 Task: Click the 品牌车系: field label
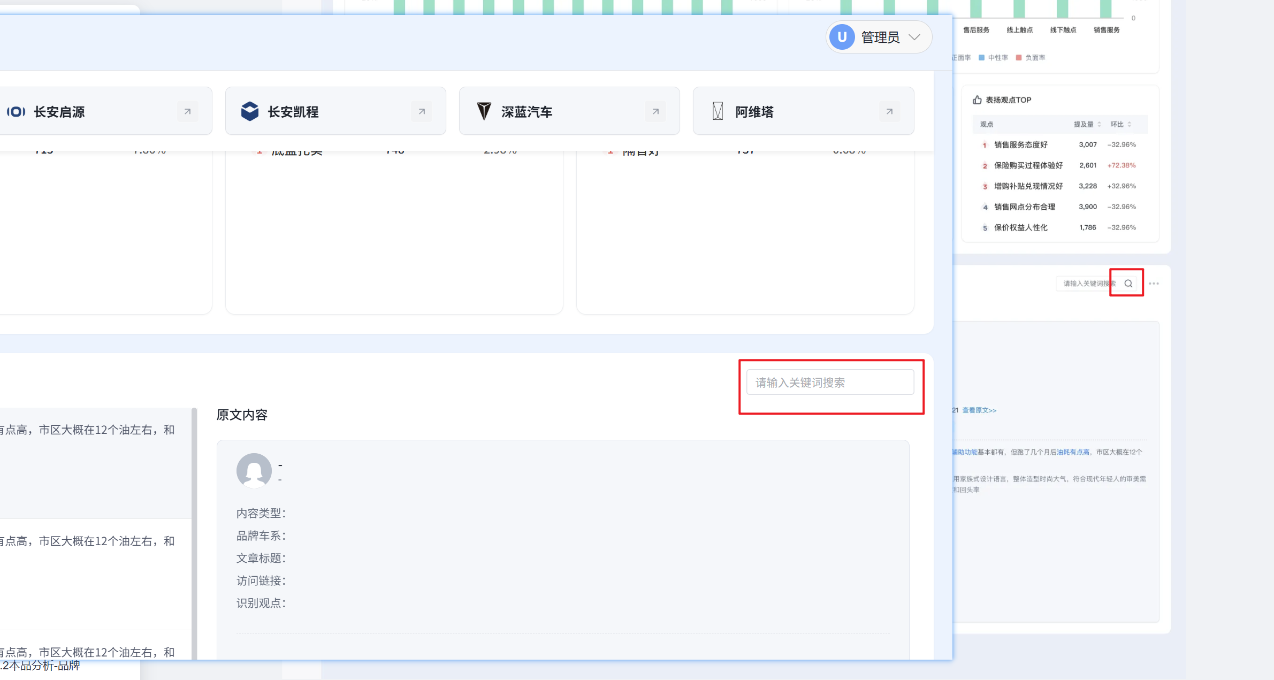click(x=261, y=536)
